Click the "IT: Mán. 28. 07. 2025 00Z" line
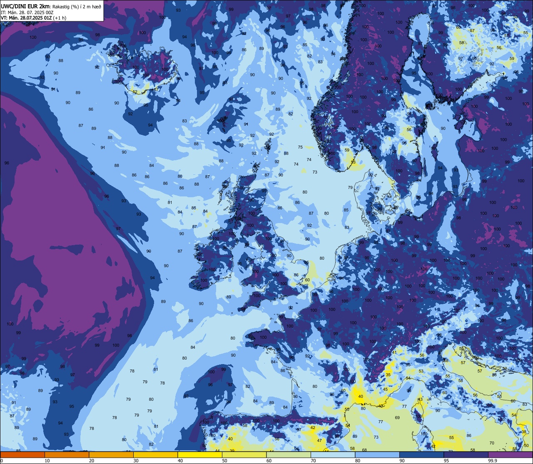 (x=27, y=12)
